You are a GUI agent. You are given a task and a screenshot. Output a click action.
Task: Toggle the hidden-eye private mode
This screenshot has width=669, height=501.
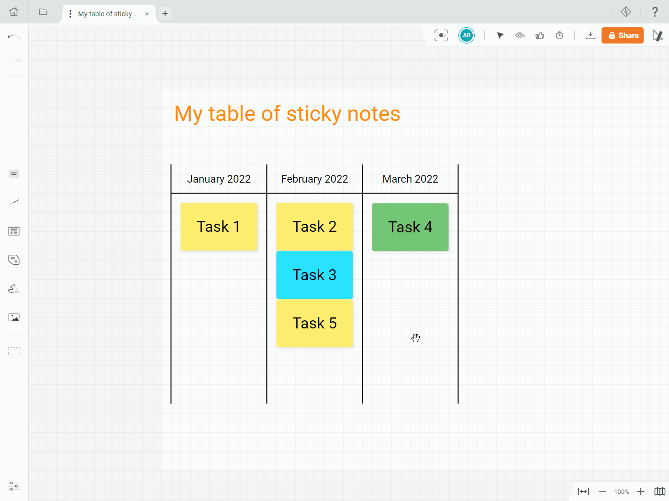[x=520, y=35]
